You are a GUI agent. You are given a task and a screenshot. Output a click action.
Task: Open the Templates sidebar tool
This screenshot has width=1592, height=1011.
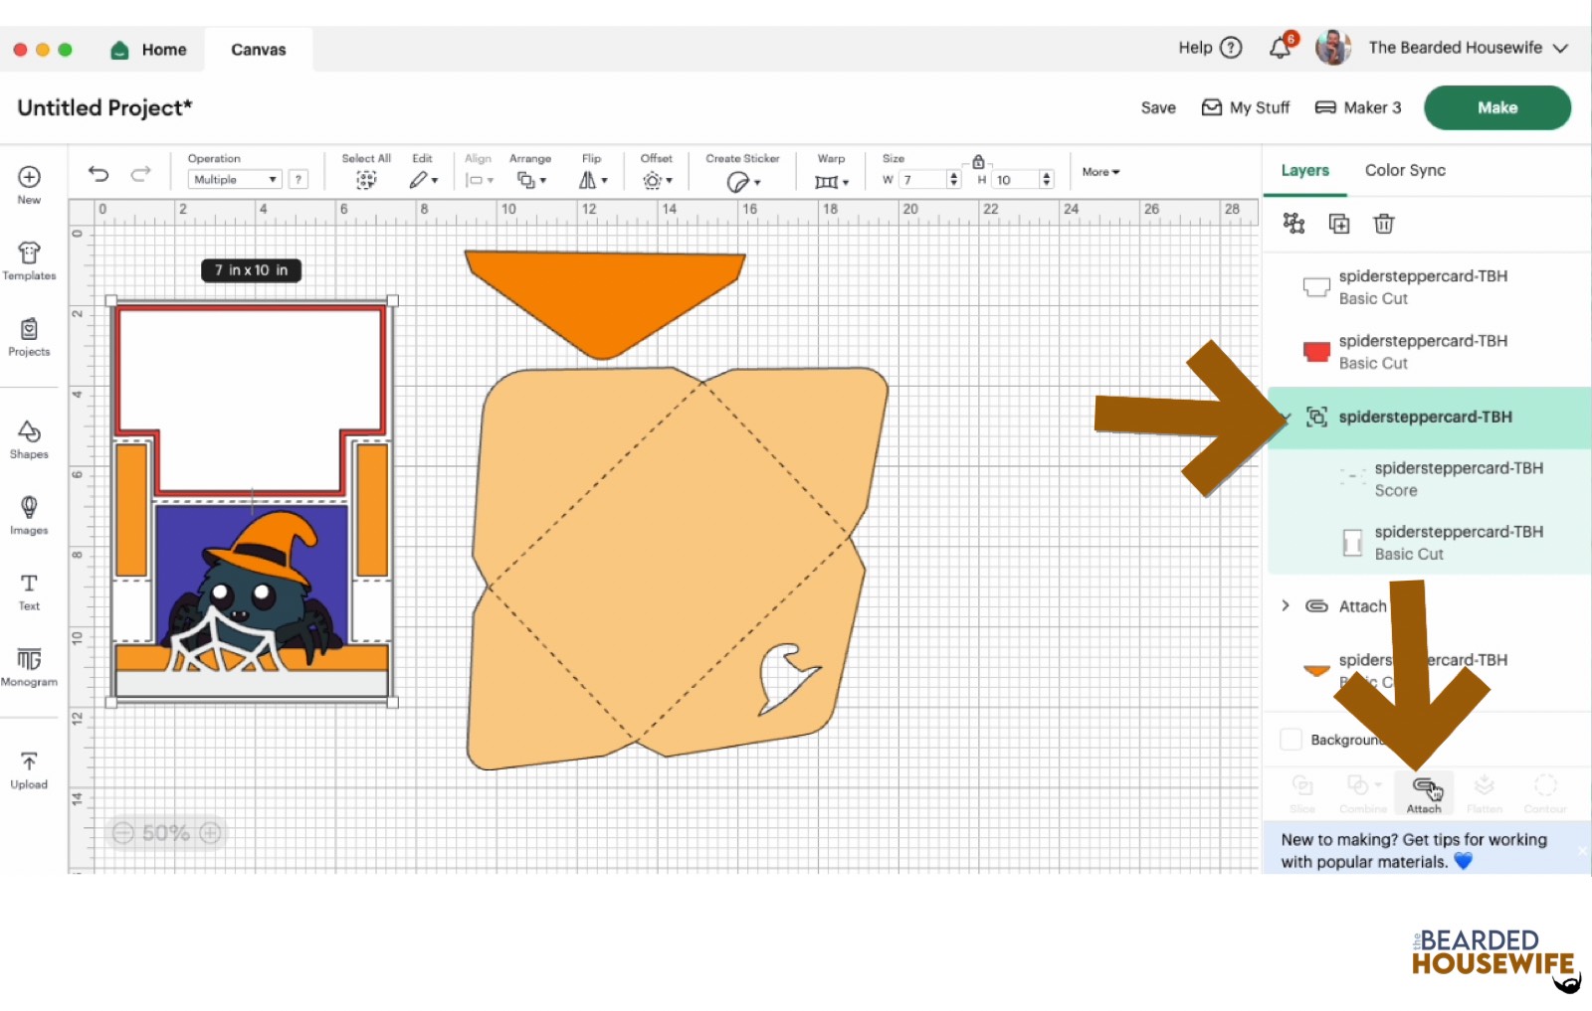tap(29, 260)
